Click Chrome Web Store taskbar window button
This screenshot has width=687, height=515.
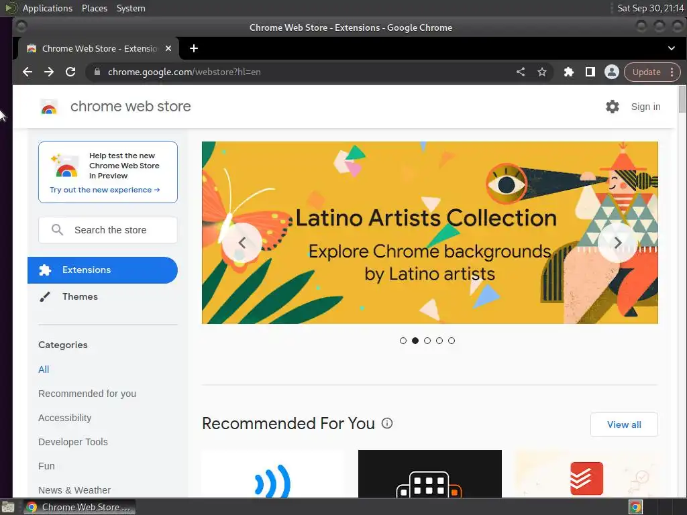tap(79, 507)
